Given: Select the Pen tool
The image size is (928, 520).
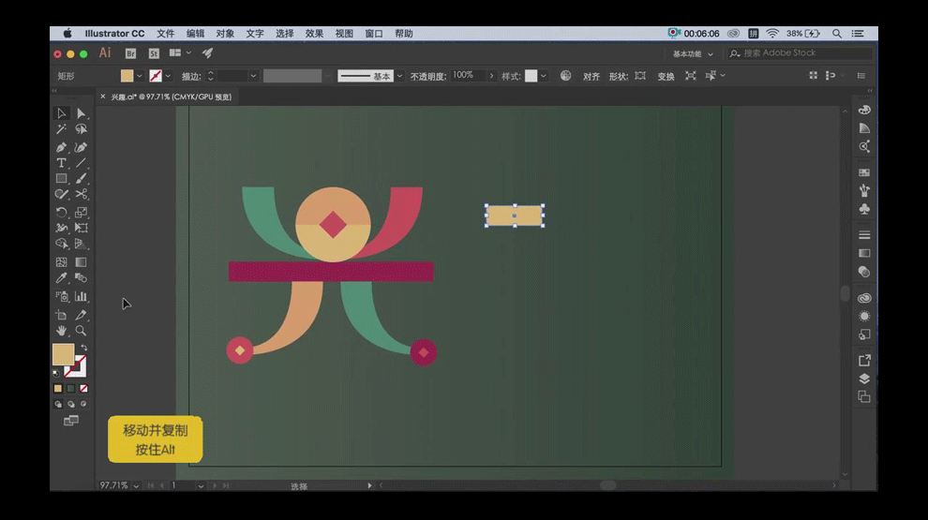Looking at the screenshot, I should pyautogui.click(x=61, y=147).
